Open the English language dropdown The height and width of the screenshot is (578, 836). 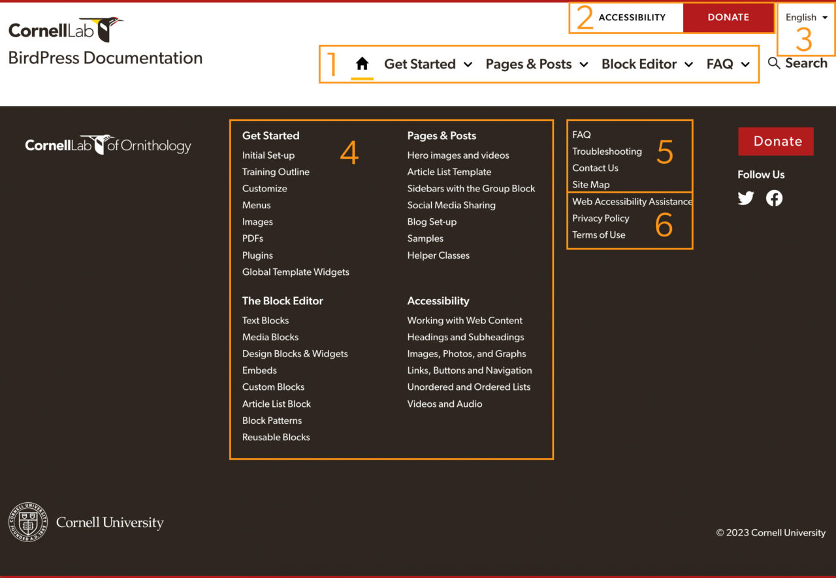click(x=807, y=18)
